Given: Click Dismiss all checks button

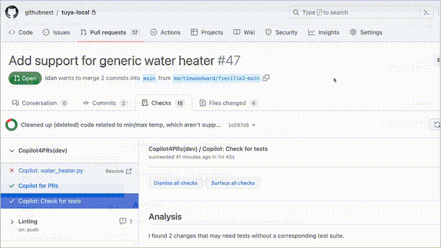Looking at the screenshot, I should pyautogui.click(x=176, y=183).
